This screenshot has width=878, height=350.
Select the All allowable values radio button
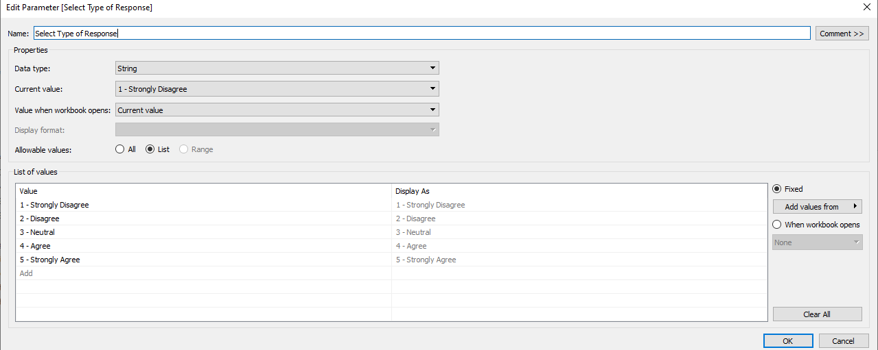pyautogui.click(x=120, y=149)
